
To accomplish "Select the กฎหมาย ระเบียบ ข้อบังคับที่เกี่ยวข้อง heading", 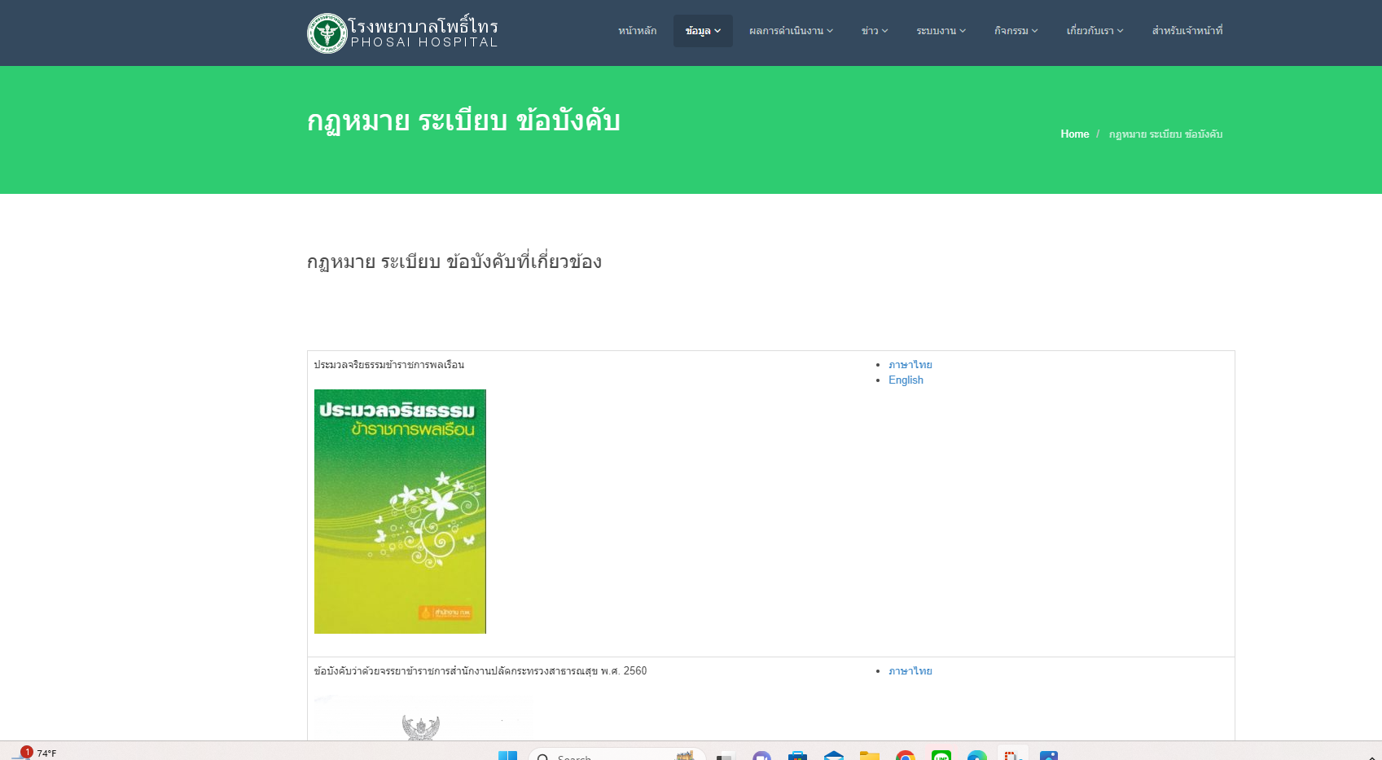I will point(454,261).
